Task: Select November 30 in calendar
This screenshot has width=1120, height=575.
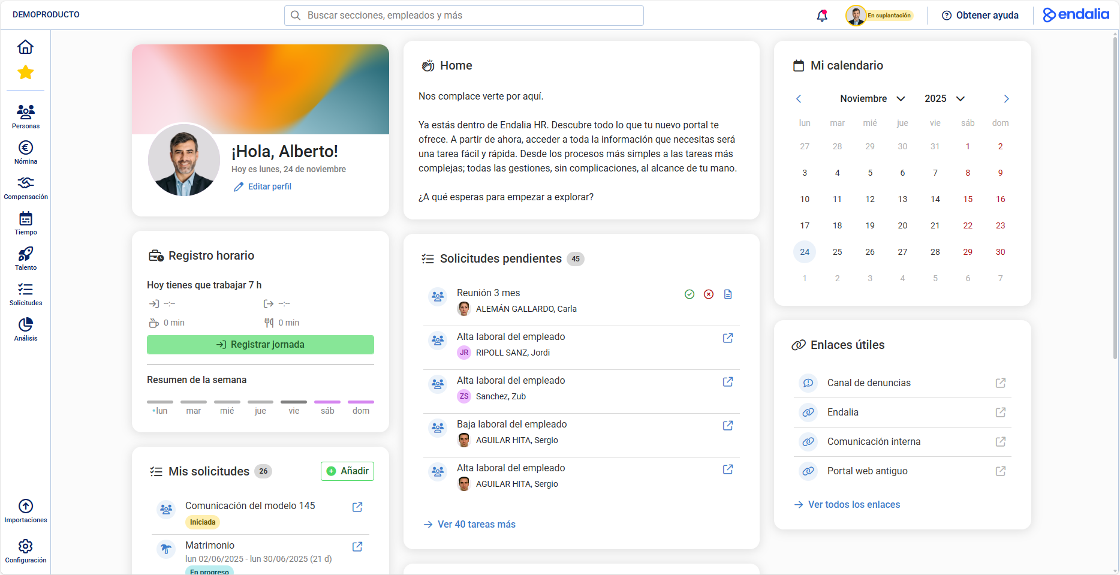Action: [1000, 252]
